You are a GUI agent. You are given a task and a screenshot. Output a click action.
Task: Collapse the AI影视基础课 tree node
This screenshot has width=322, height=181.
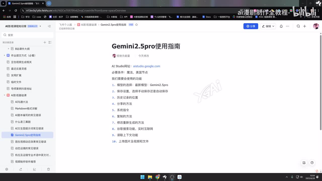coord(5,95)
